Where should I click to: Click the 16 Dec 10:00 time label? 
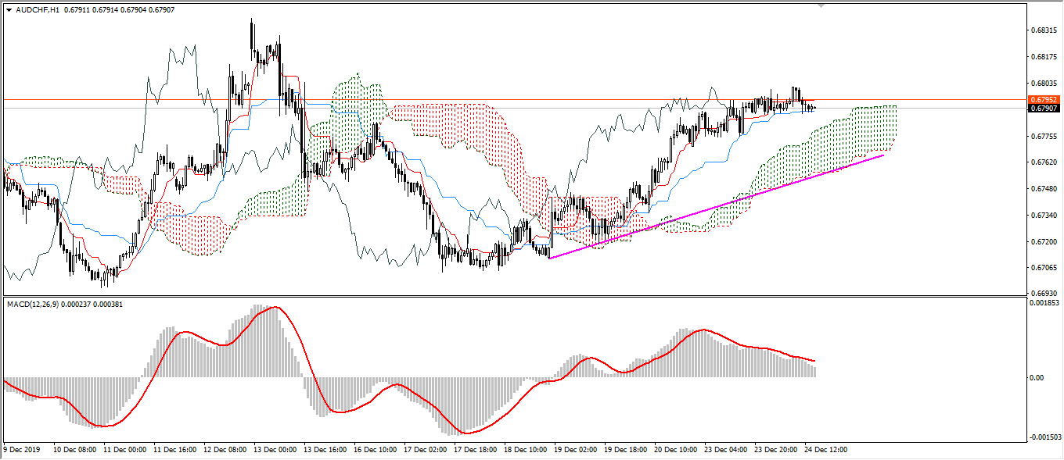click(x=377, y=451)
